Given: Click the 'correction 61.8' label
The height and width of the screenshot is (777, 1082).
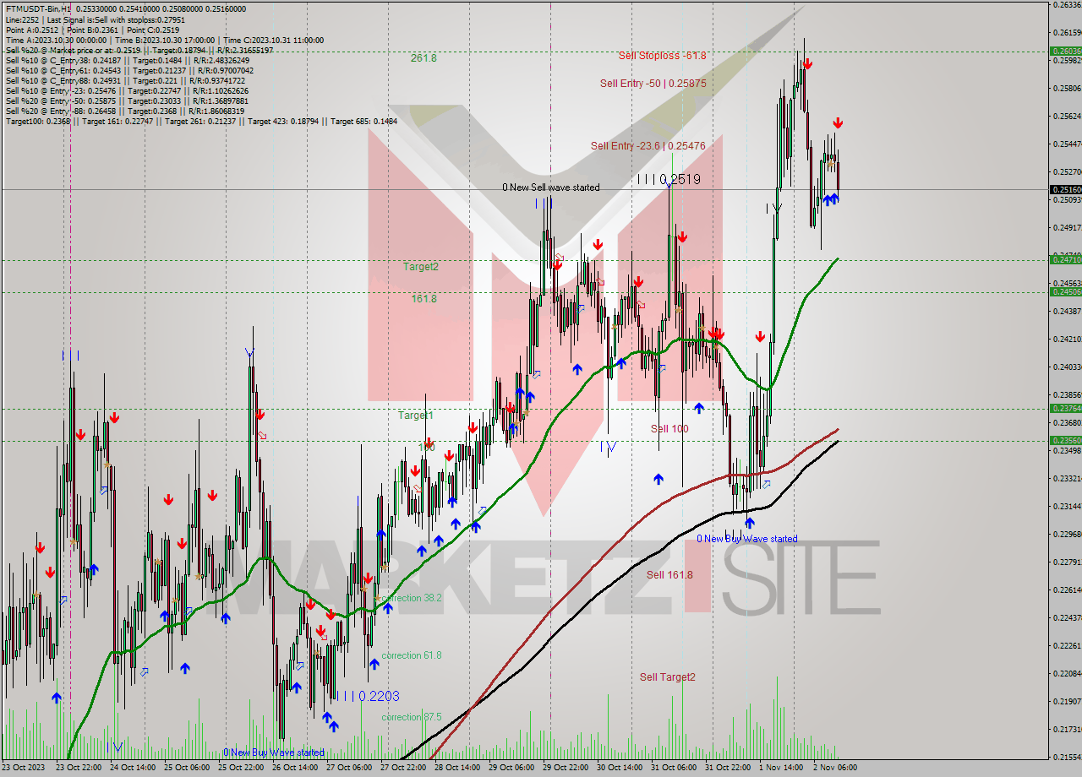Looking at the screenshot, I should tap(412, 655).
